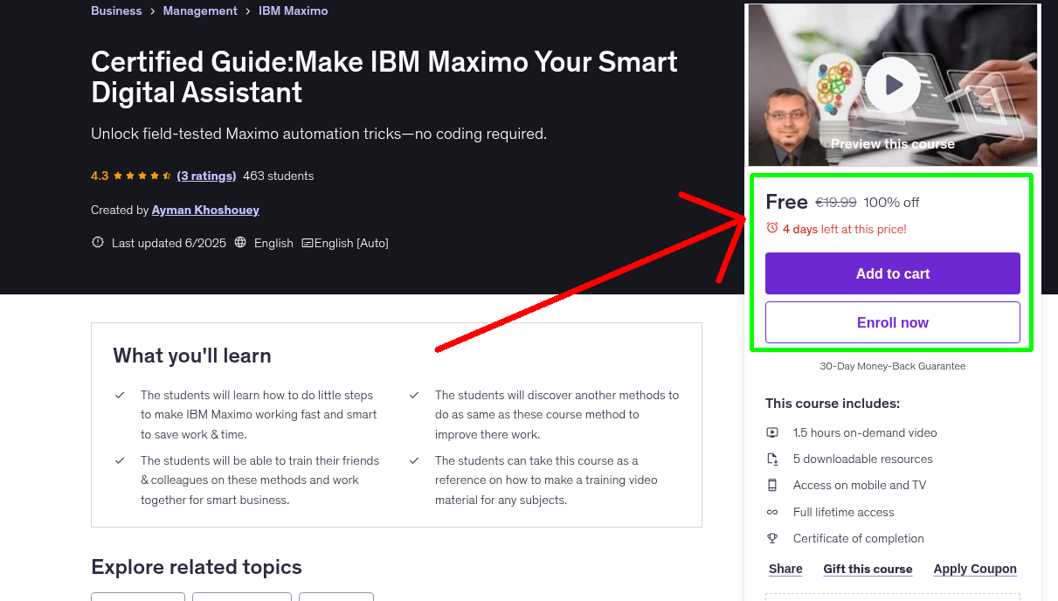Open the IBM Maximo breadcrumb link
The width and height of the screenshot is (1058, 601).
294,10
